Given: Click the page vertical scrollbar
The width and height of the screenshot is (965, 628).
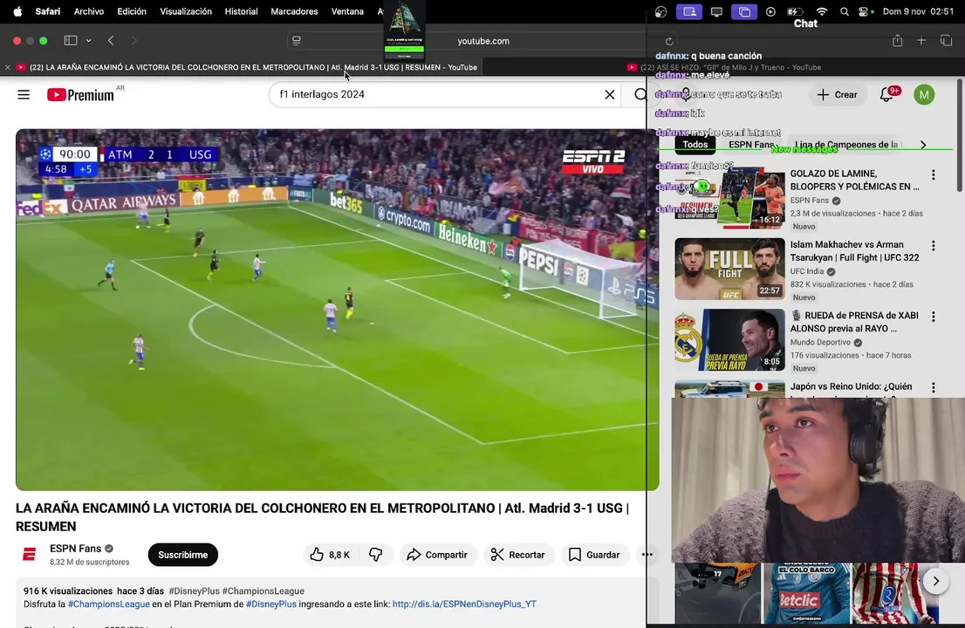Looking at the screenshot, I should [x=960, y=135].
